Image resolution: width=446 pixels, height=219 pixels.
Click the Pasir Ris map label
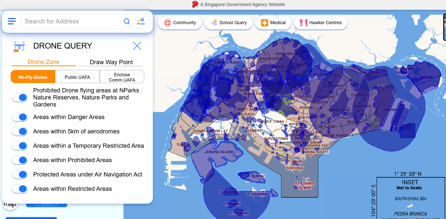360,95
